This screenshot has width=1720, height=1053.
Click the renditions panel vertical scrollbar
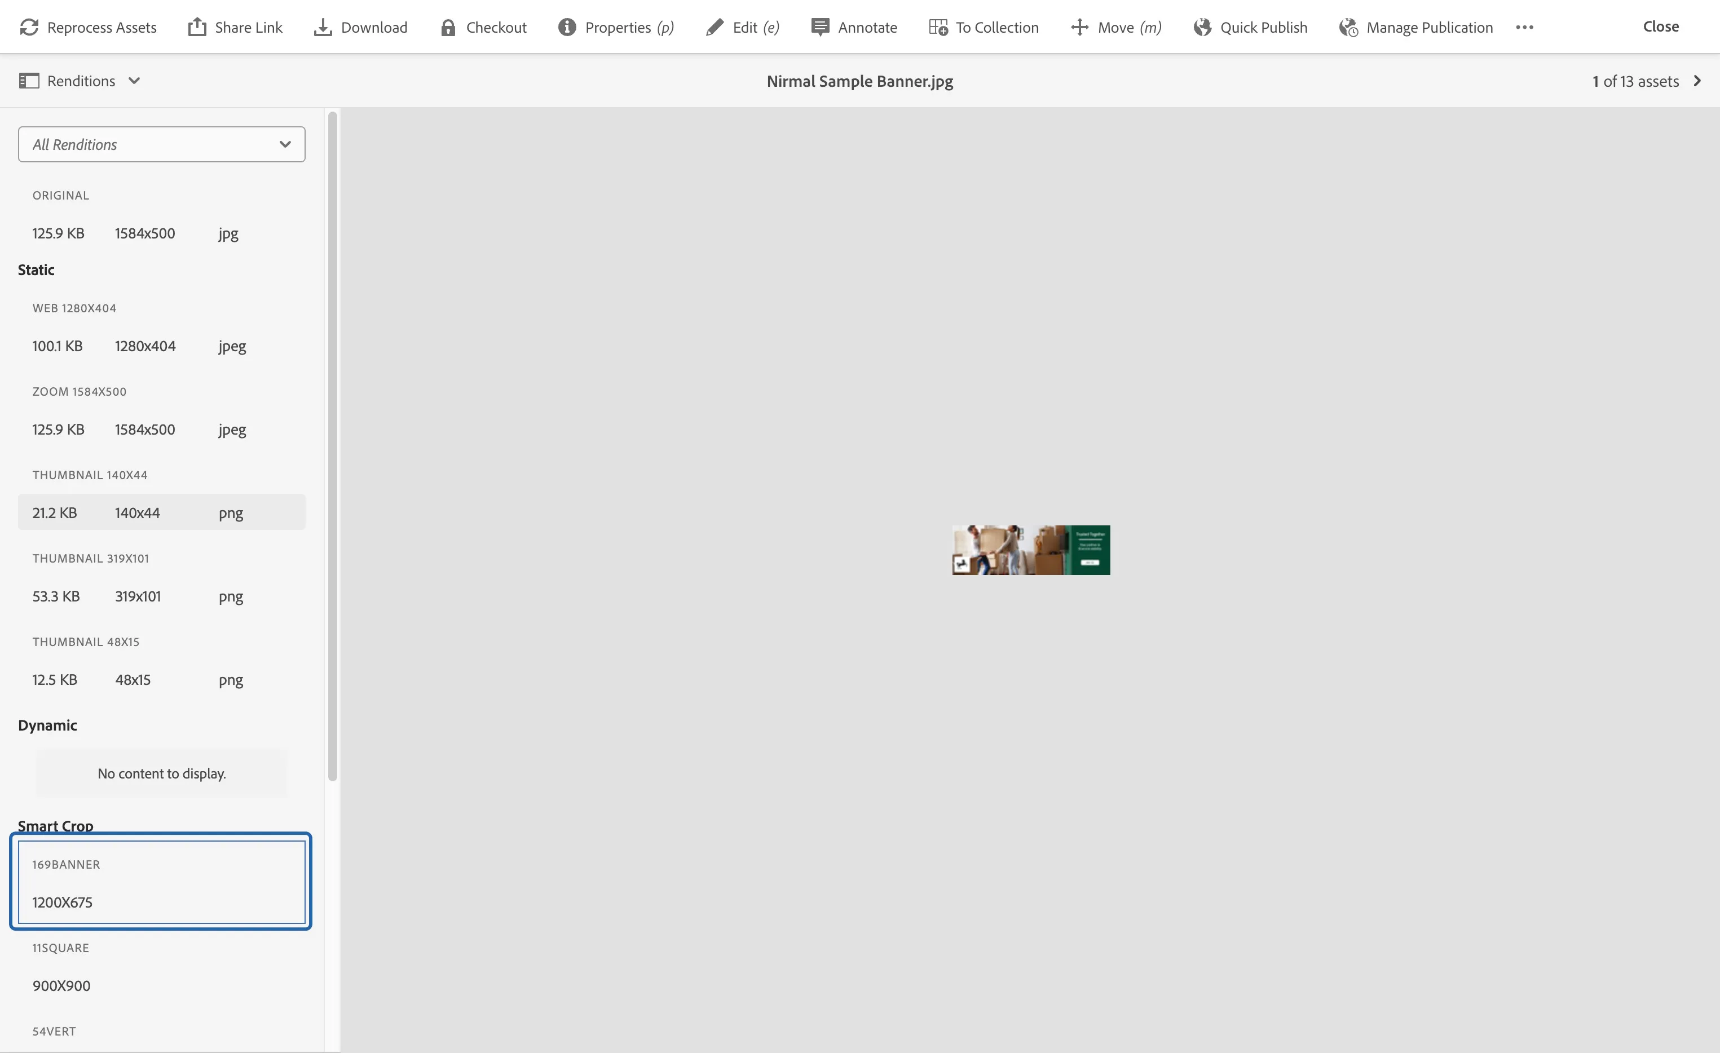click(x=332, y=446)
